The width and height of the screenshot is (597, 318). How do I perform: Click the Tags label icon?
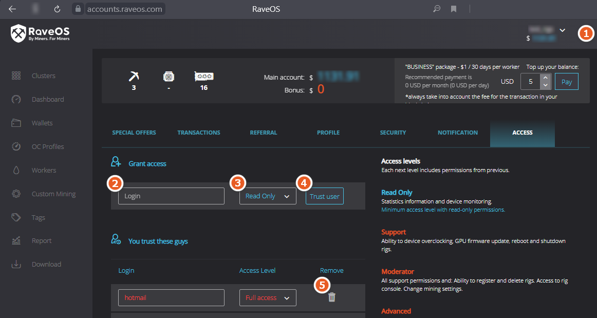tap(16, 217)
